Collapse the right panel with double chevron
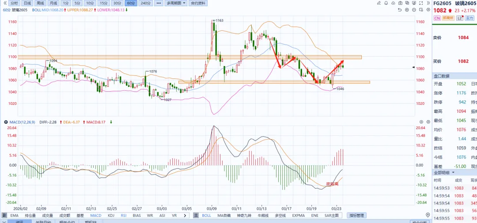Screen dimensions: 477x223 point(429,3)
